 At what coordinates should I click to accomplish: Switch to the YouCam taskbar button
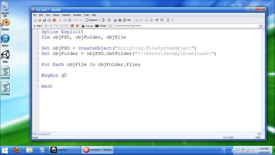tap(64, 150)
